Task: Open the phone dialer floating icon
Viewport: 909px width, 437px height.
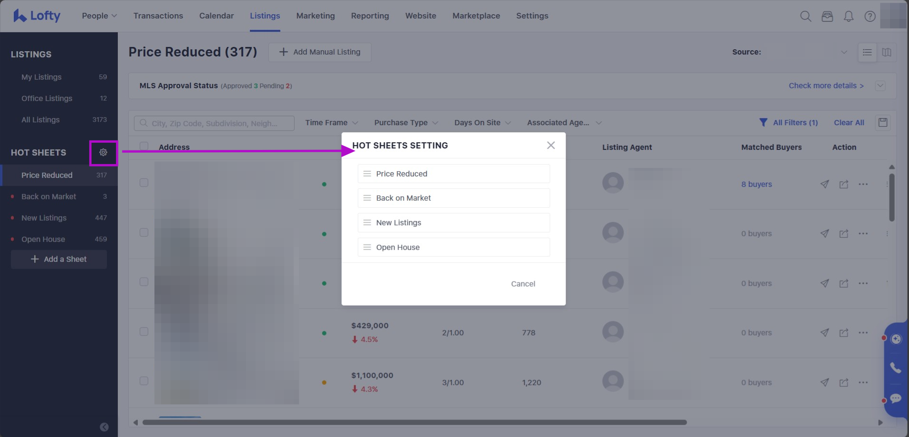Action: [896, 368]
